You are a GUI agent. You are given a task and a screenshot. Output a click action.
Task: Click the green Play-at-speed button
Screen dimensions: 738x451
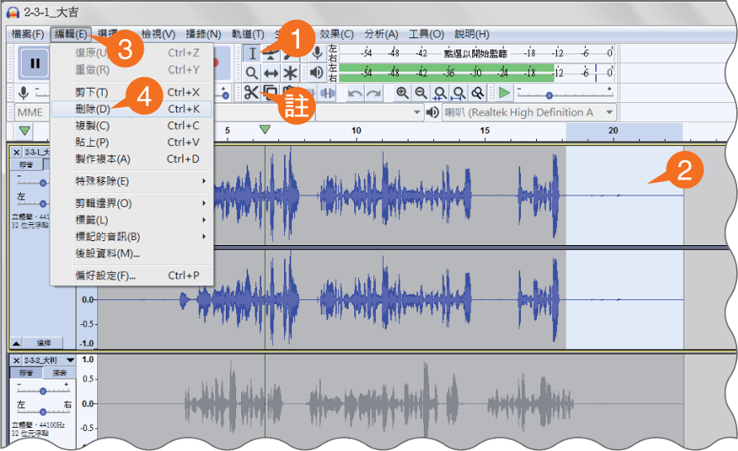[x=504, y=93]
